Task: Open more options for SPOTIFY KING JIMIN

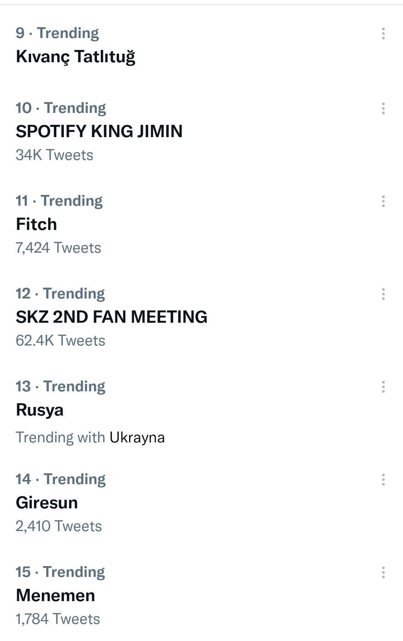Action: [x=383, y=108]
